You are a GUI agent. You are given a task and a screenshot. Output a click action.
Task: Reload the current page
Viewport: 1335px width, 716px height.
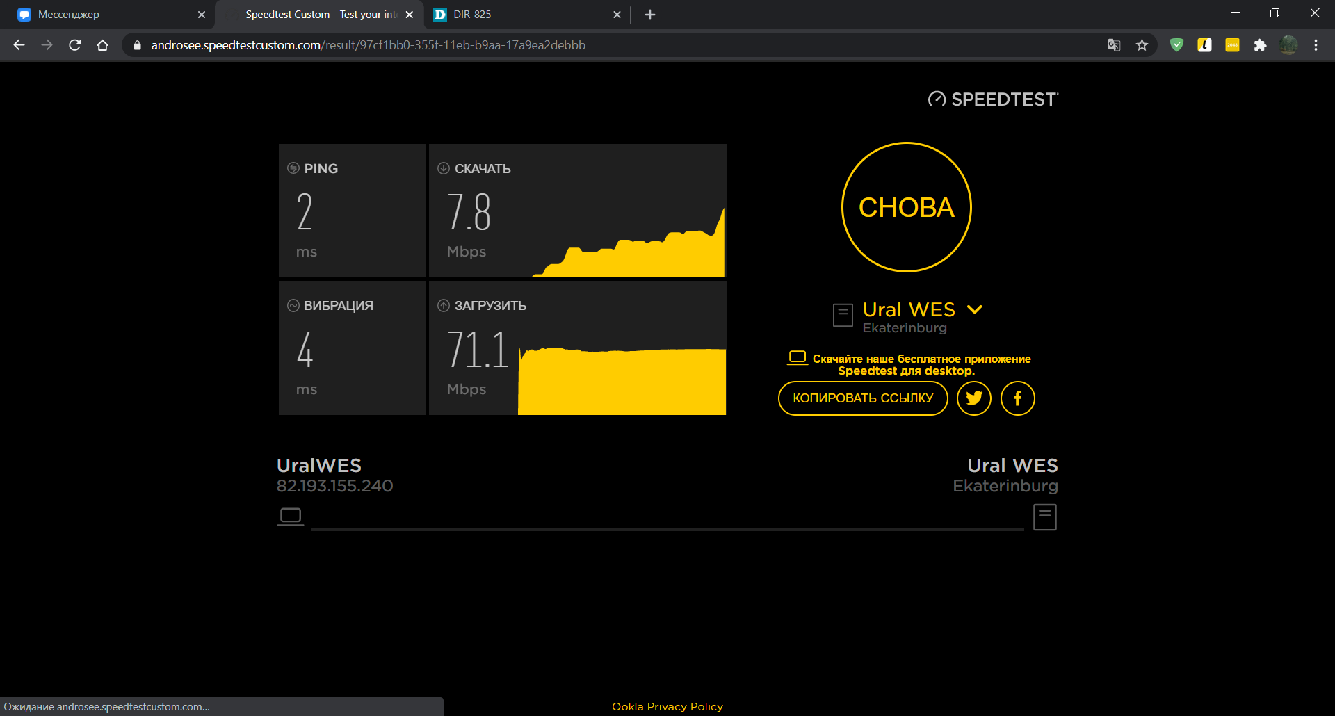(x=75, y=45)
